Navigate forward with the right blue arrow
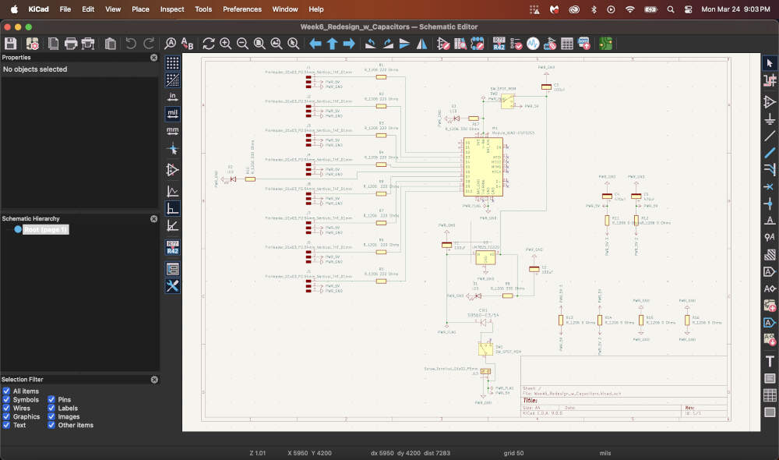 349,44
